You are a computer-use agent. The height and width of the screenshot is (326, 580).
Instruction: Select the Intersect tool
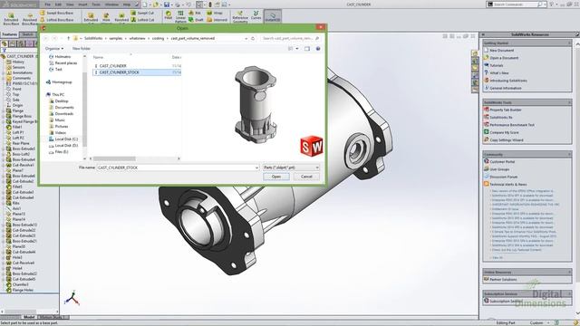click(217, 20)
